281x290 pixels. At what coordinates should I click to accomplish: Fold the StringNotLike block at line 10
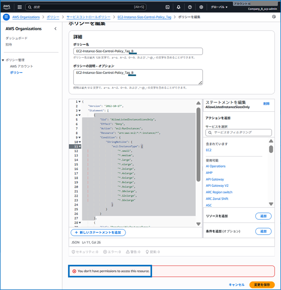pos(80,142)
